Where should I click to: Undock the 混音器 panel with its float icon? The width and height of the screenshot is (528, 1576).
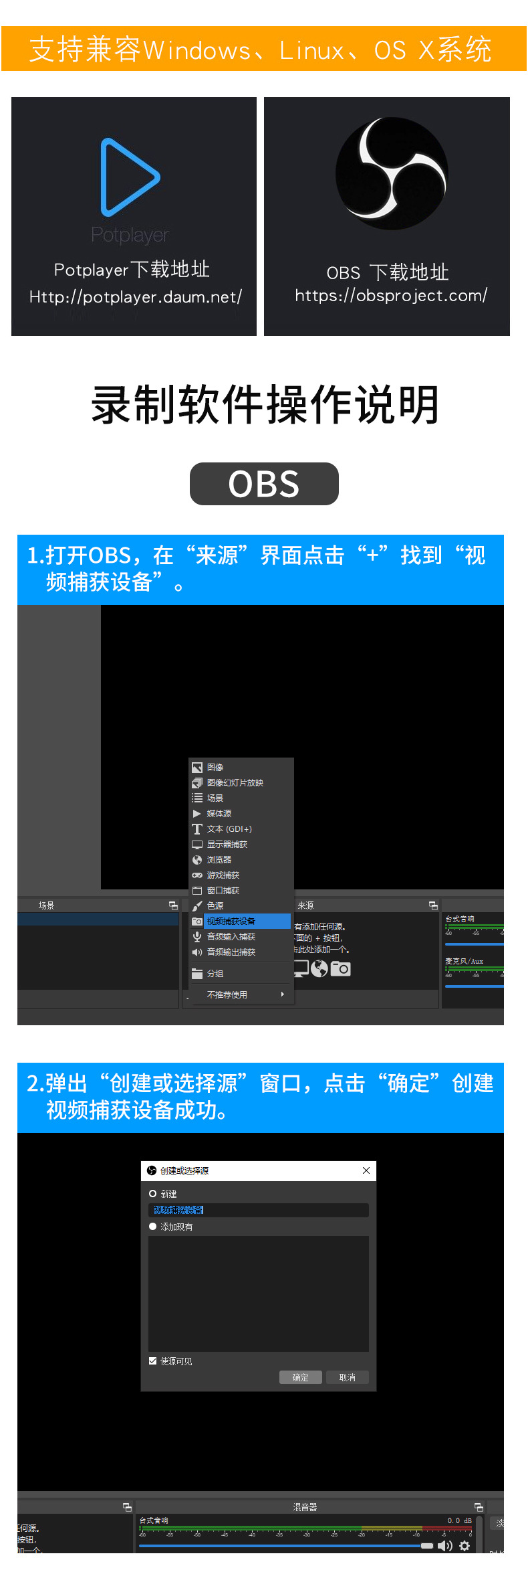pos(479,1506)
